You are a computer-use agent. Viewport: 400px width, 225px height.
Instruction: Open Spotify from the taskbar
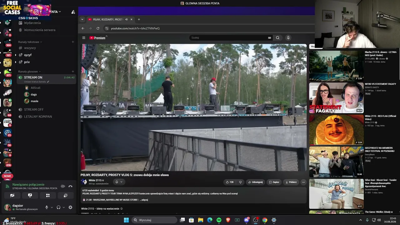click(219, 220)
